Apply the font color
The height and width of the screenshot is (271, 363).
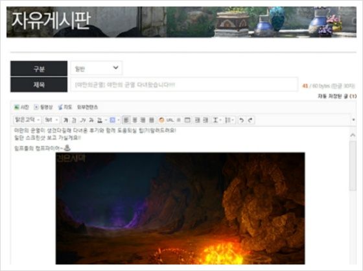(x=100, y=120)
